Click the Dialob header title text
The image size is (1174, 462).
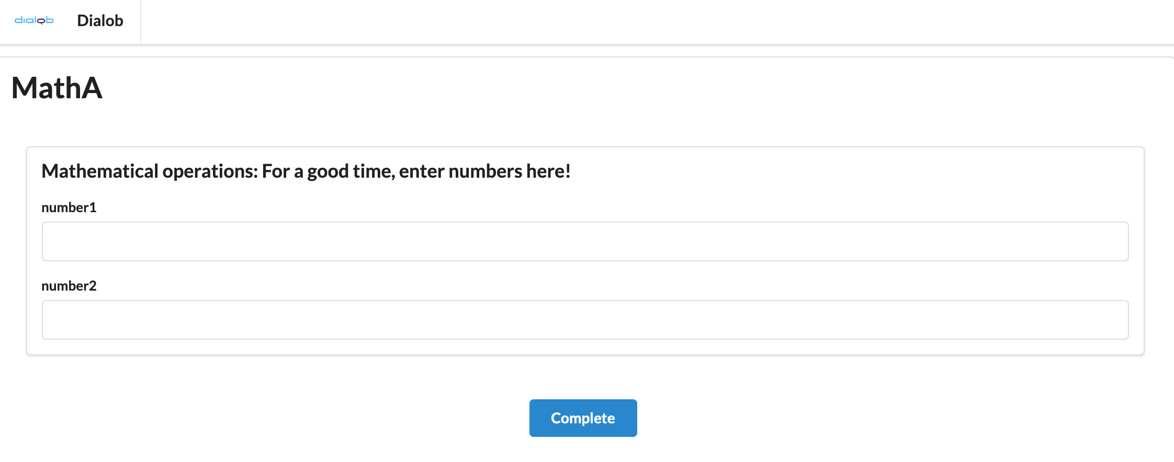coord(100,21)
